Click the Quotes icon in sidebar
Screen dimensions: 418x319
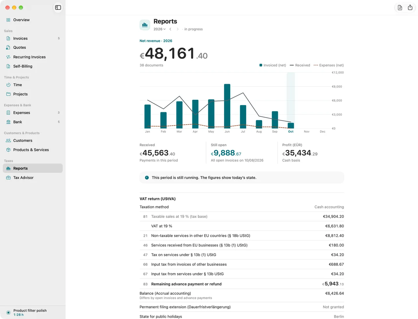click(x=8, y=48)
